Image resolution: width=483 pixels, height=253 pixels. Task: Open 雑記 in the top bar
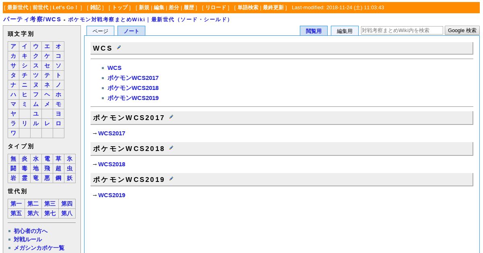[x=95, y=8]
